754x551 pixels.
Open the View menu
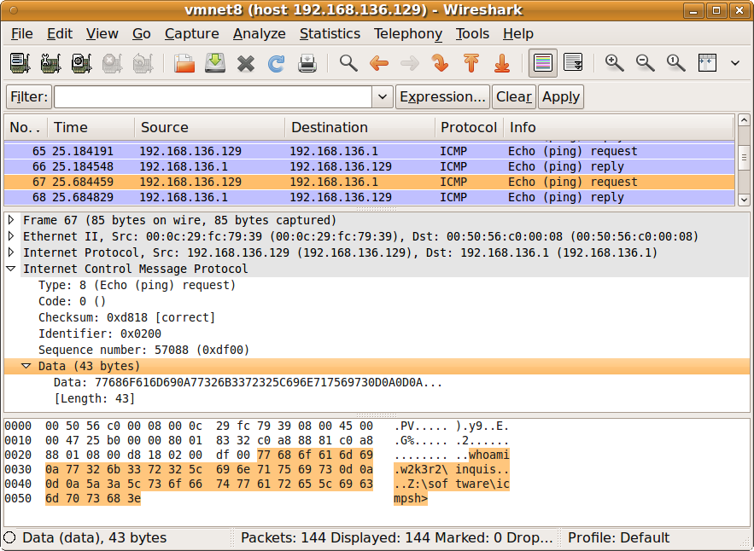[x=102, y=33]
